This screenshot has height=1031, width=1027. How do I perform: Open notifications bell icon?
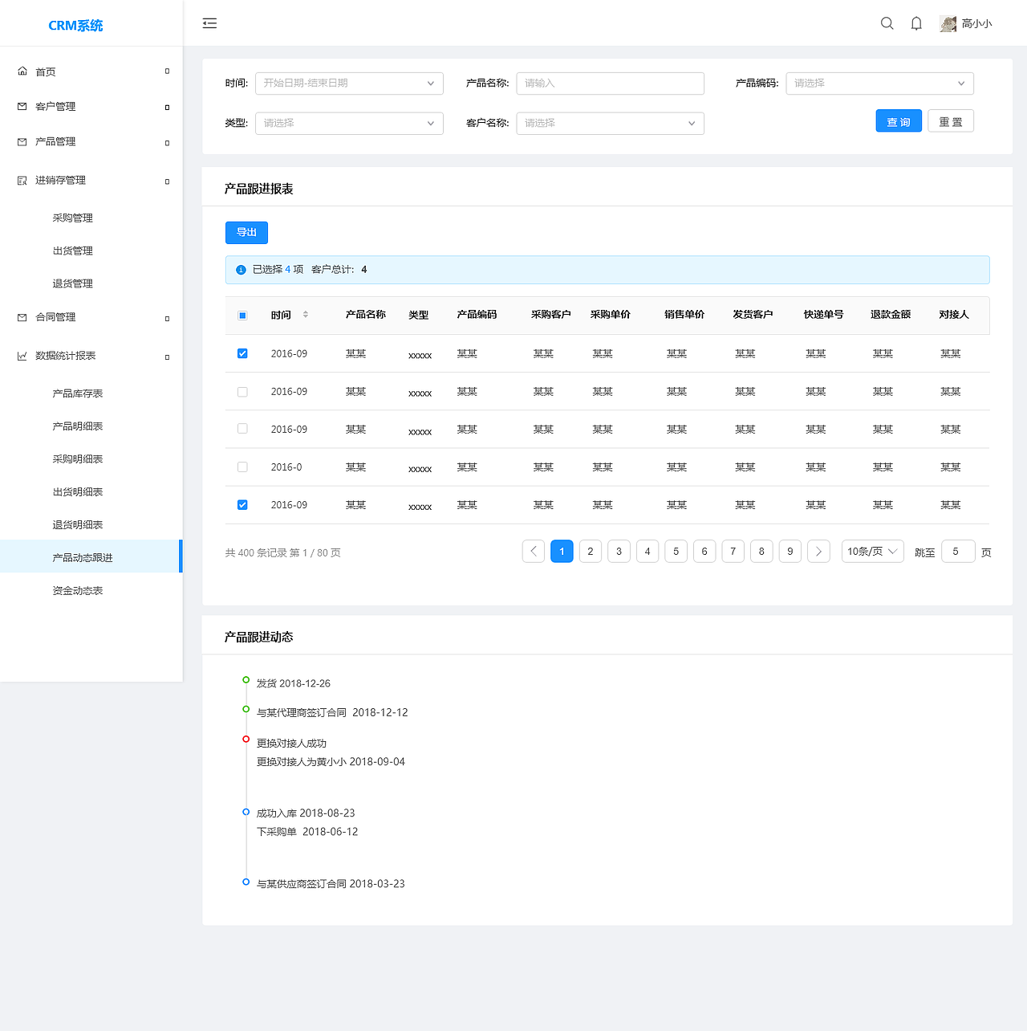point(916,23)
